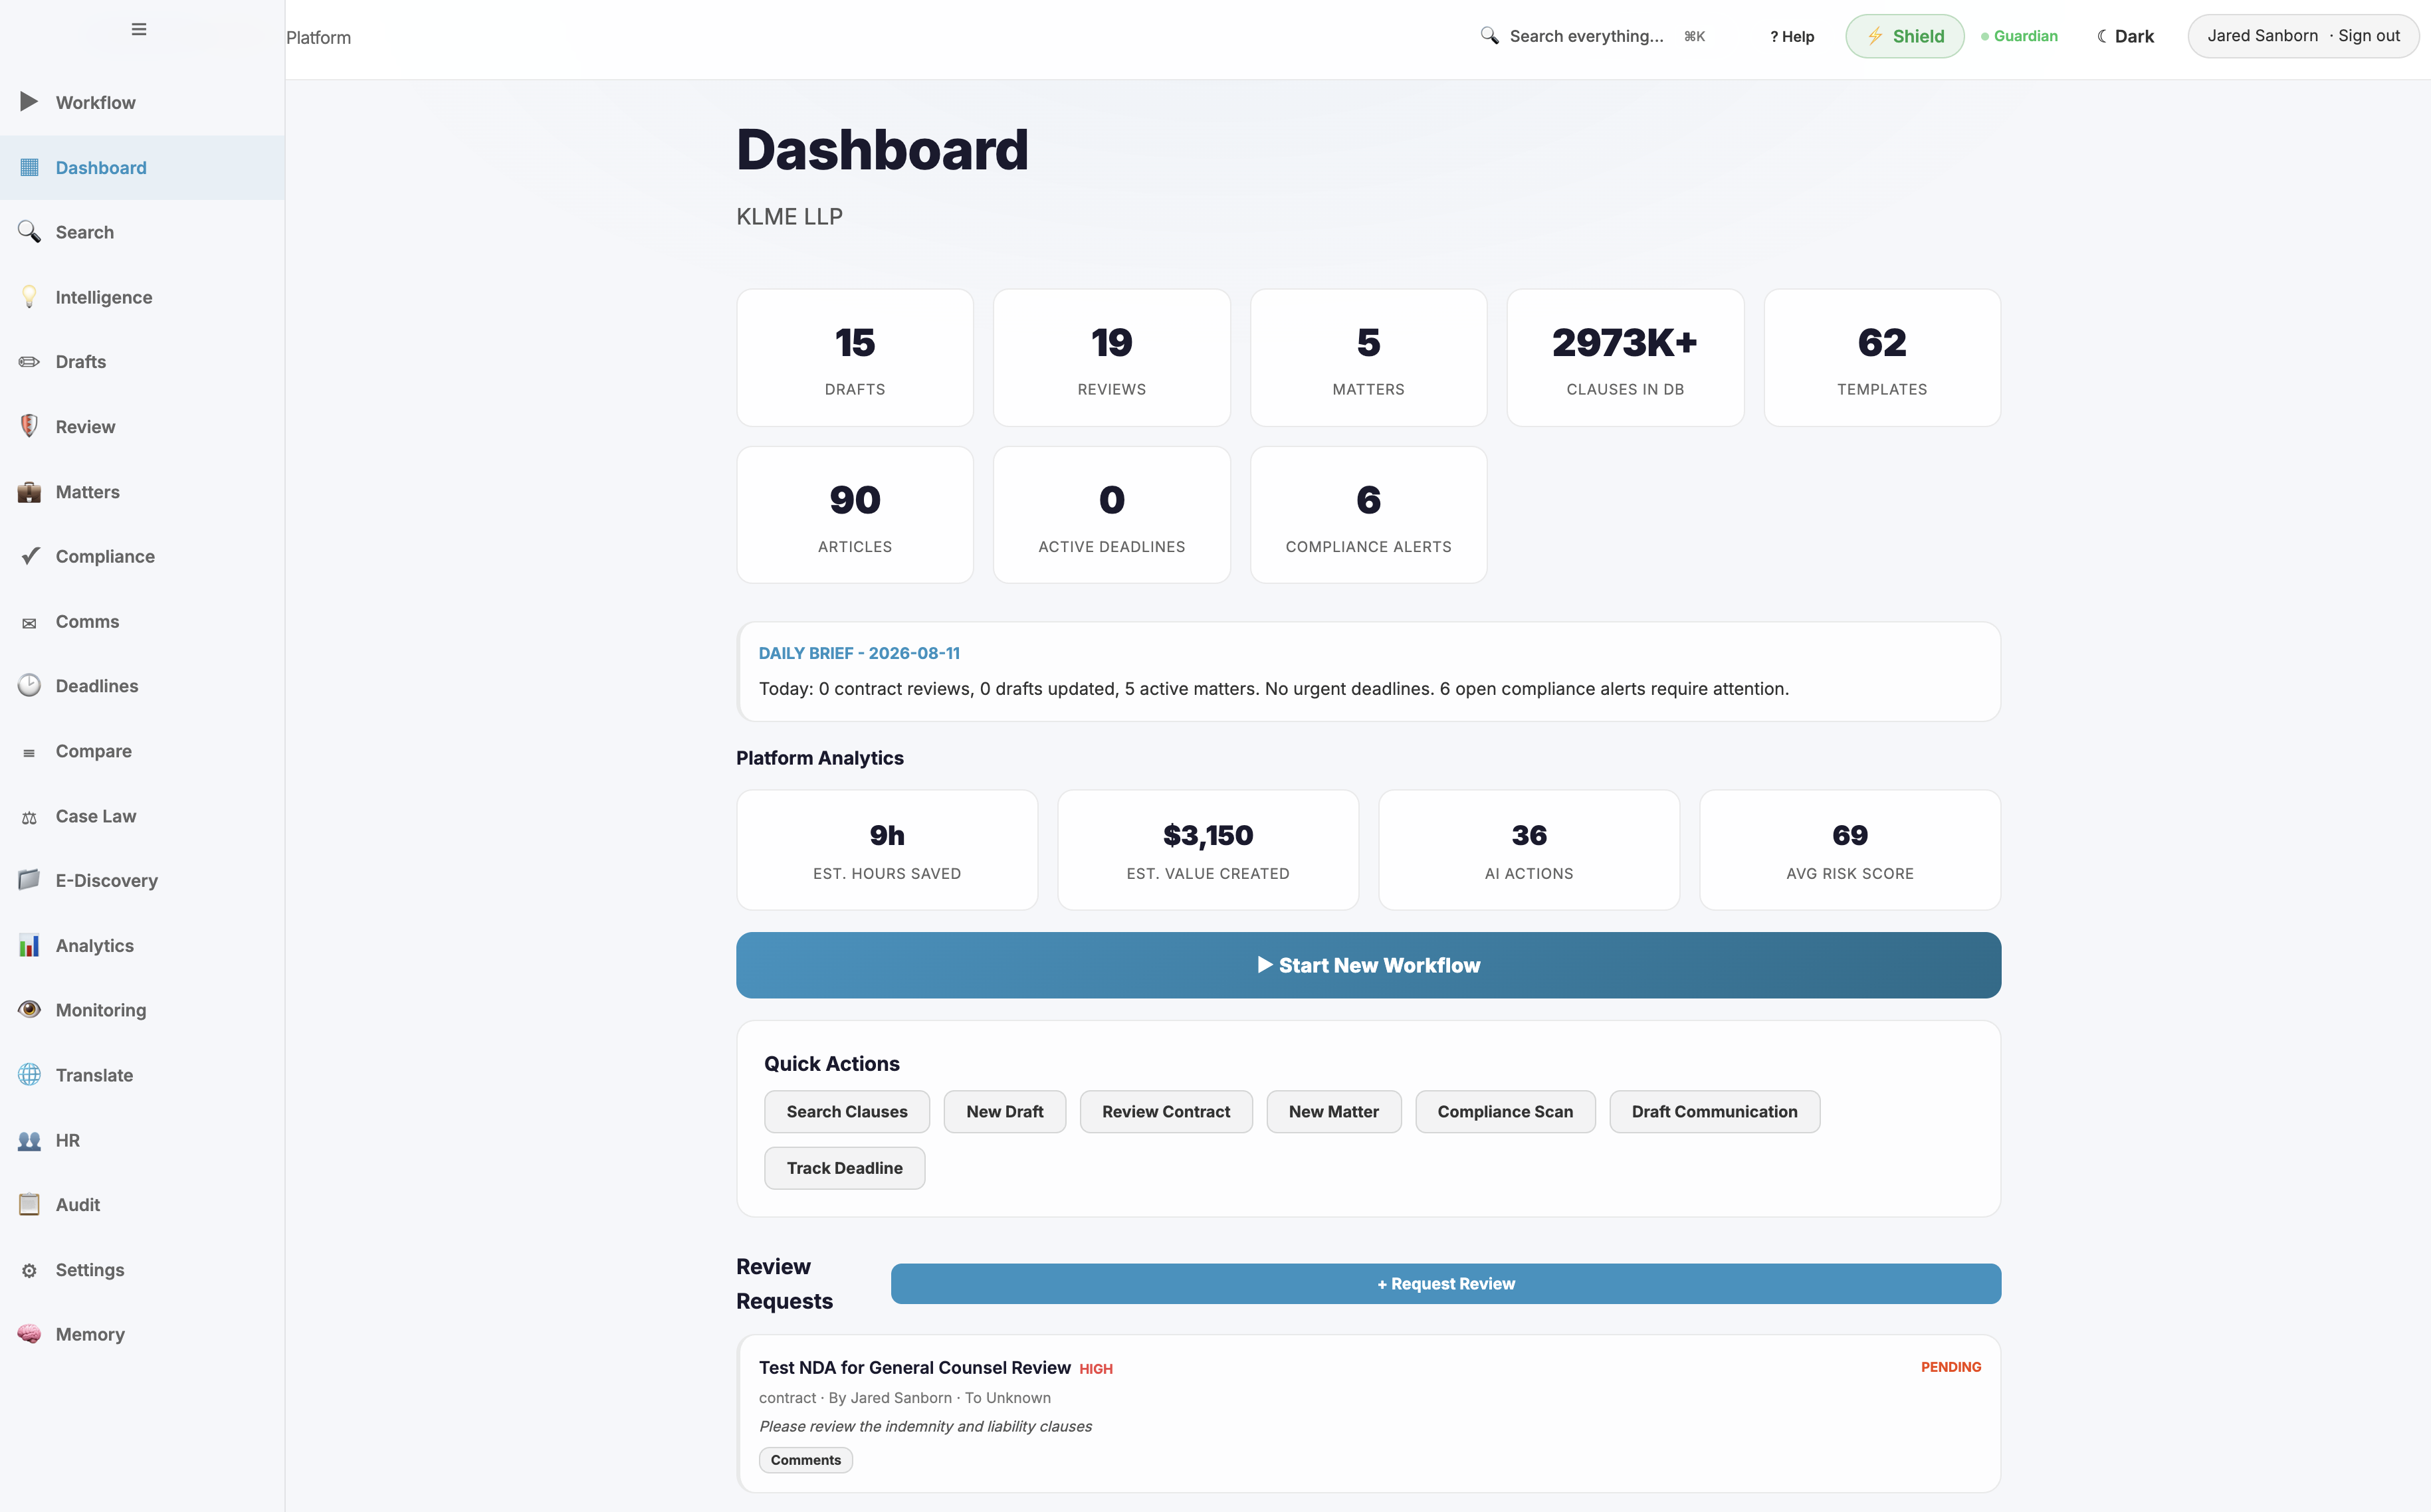Screen dimensions: 2431x1512
Task: Click the Analytics bar chart icon
Action: tap(29, 945)
